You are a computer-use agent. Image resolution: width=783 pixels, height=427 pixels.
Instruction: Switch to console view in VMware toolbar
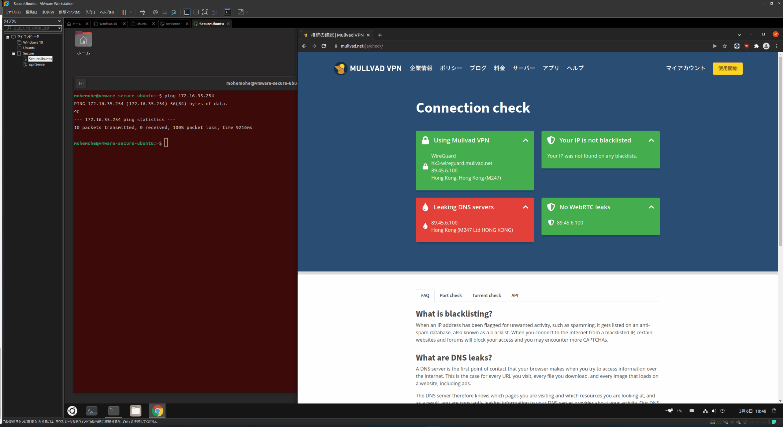(228, 12)
